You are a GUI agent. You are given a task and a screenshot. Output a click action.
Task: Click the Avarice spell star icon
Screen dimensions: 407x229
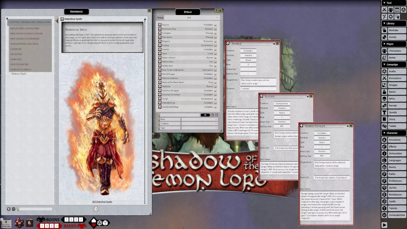click(x=228, y=43)
